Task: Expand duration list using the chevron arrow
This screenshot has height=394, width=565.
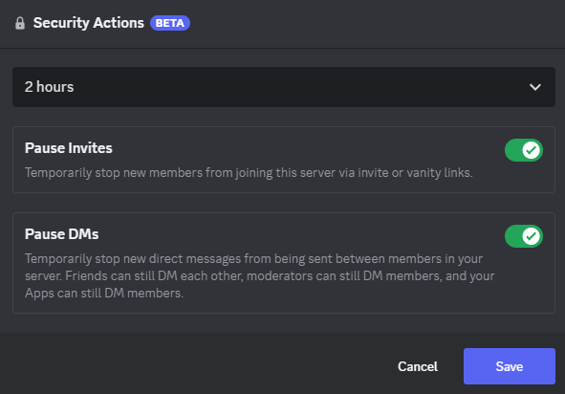Action: coord(535,87)
